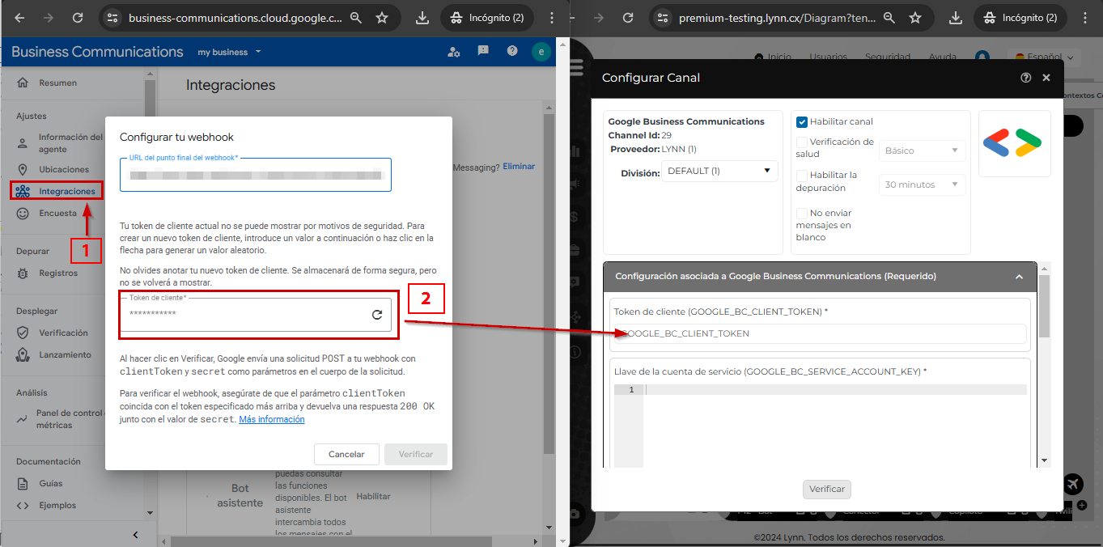The height and width of the screenshot is (547, 1103).
Task: Open the 'my business' account dropdown
Action: coord(230,52)
